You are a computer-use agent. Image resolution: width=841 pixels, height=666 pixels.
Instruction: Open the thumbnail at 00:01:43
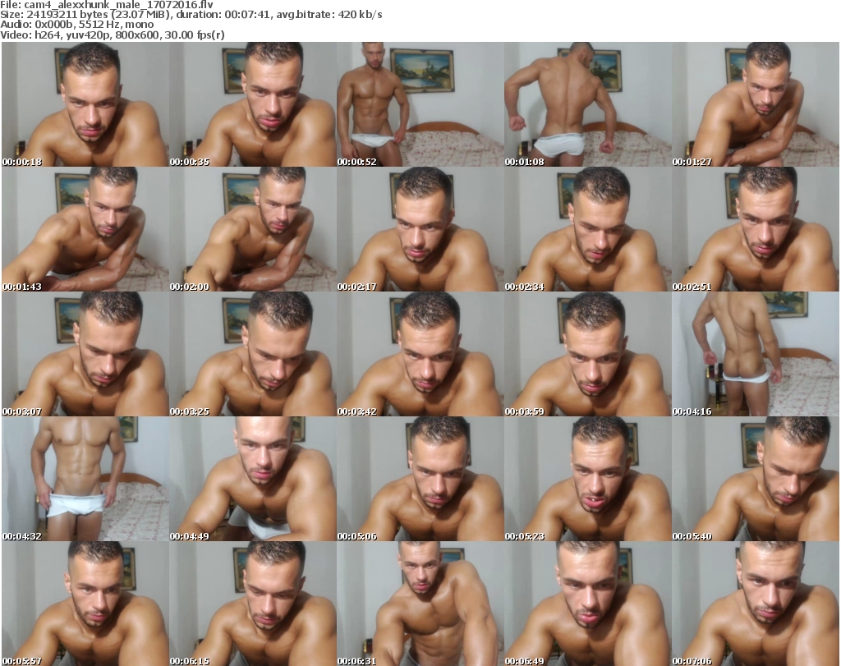85,229
